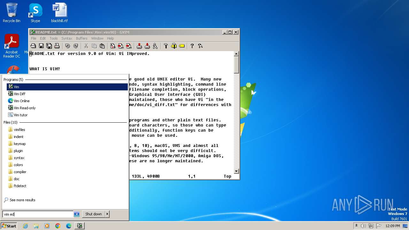Open the File menu in GVIM
The image size is (409, 230).
34,38
